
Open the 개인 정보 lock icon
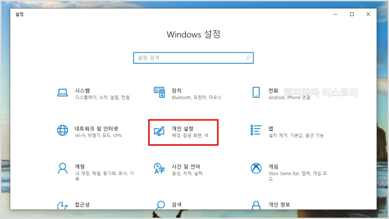pos(256,205)
